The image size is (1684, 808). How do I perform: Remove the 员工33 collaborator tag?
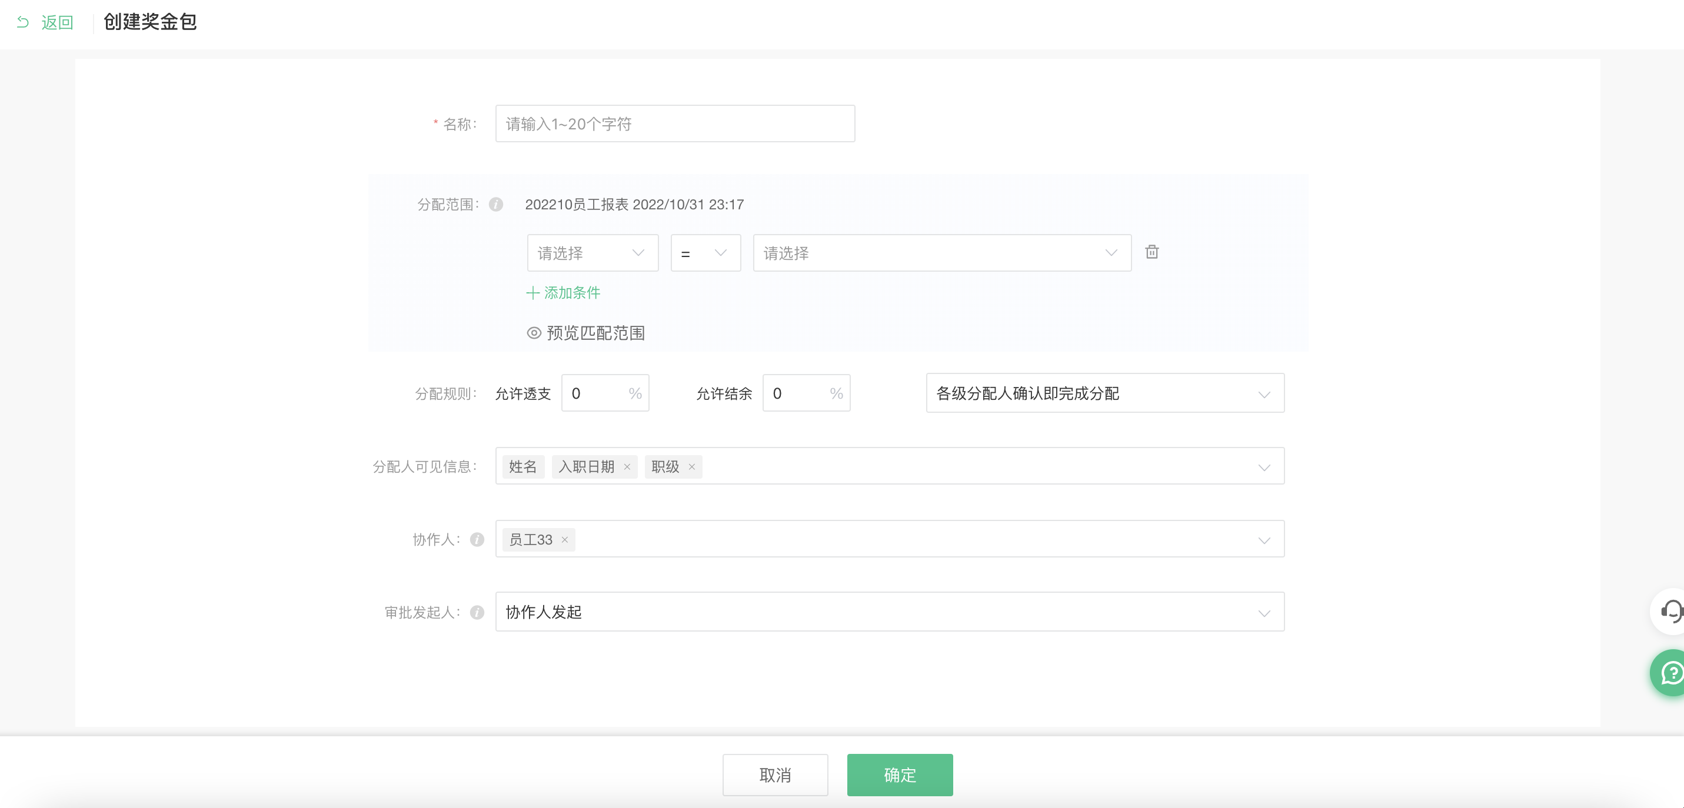pos(565,539)
